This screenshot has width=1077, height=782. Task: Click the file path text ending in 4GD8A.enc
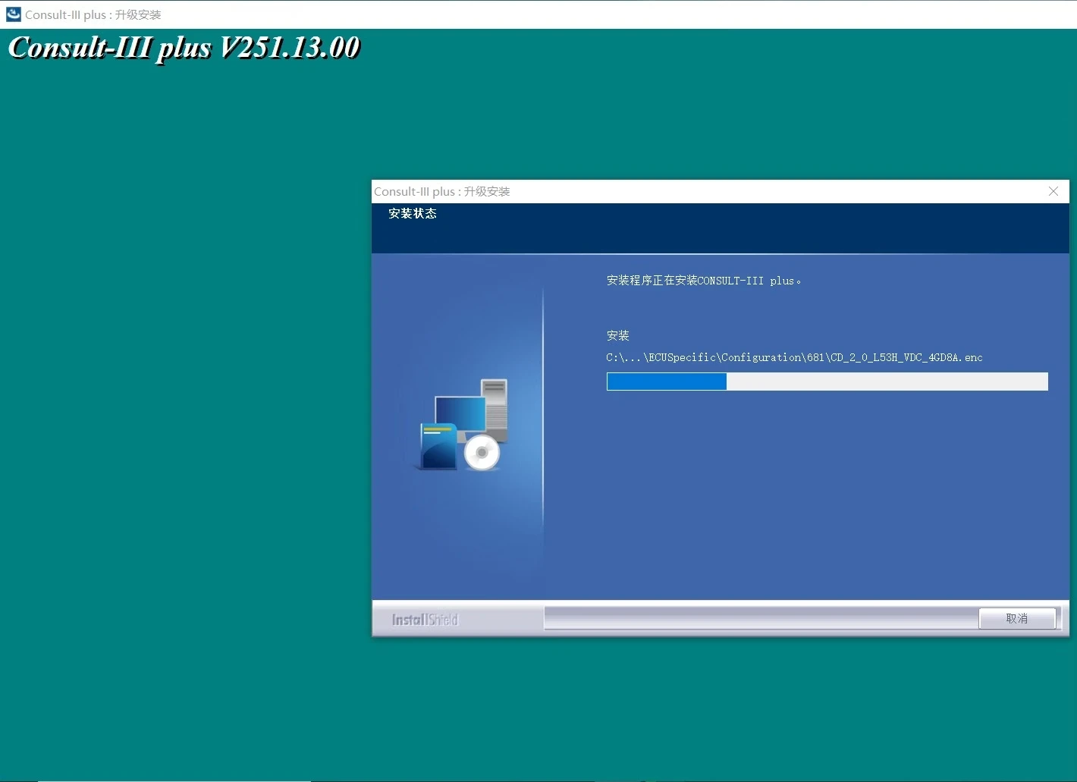pos(794,357)
